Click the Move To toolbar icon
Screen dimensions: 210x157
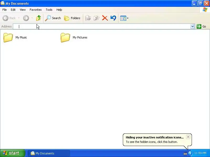click(88, 18)
